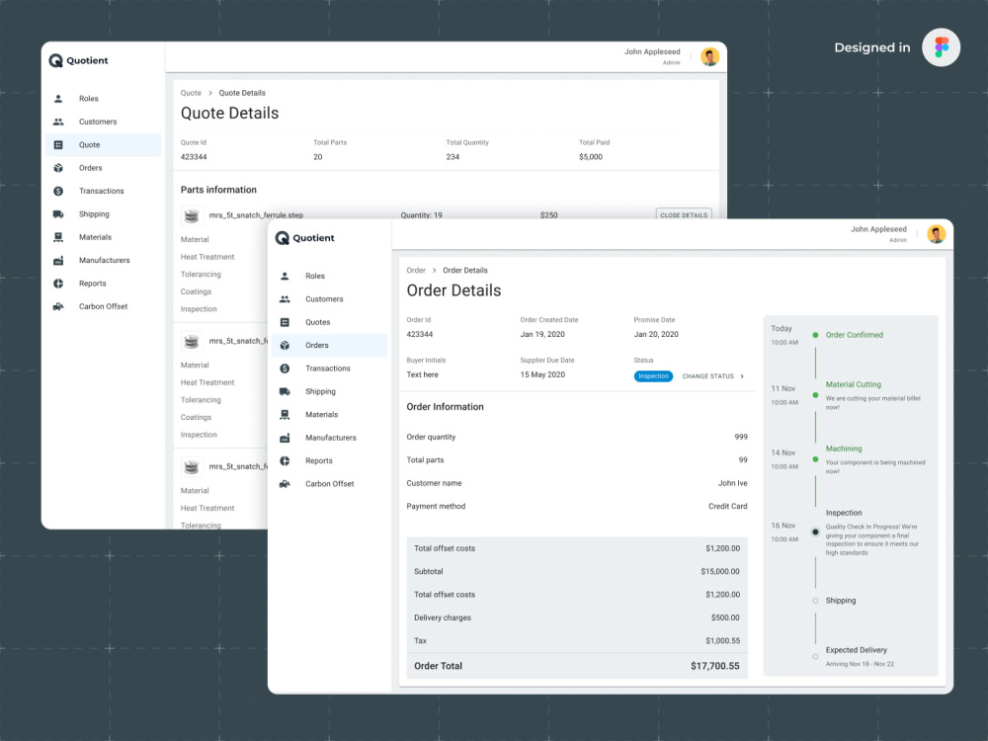
Task: Click Supplier Due Date 15 May 2020
Action: pos(542,374)
